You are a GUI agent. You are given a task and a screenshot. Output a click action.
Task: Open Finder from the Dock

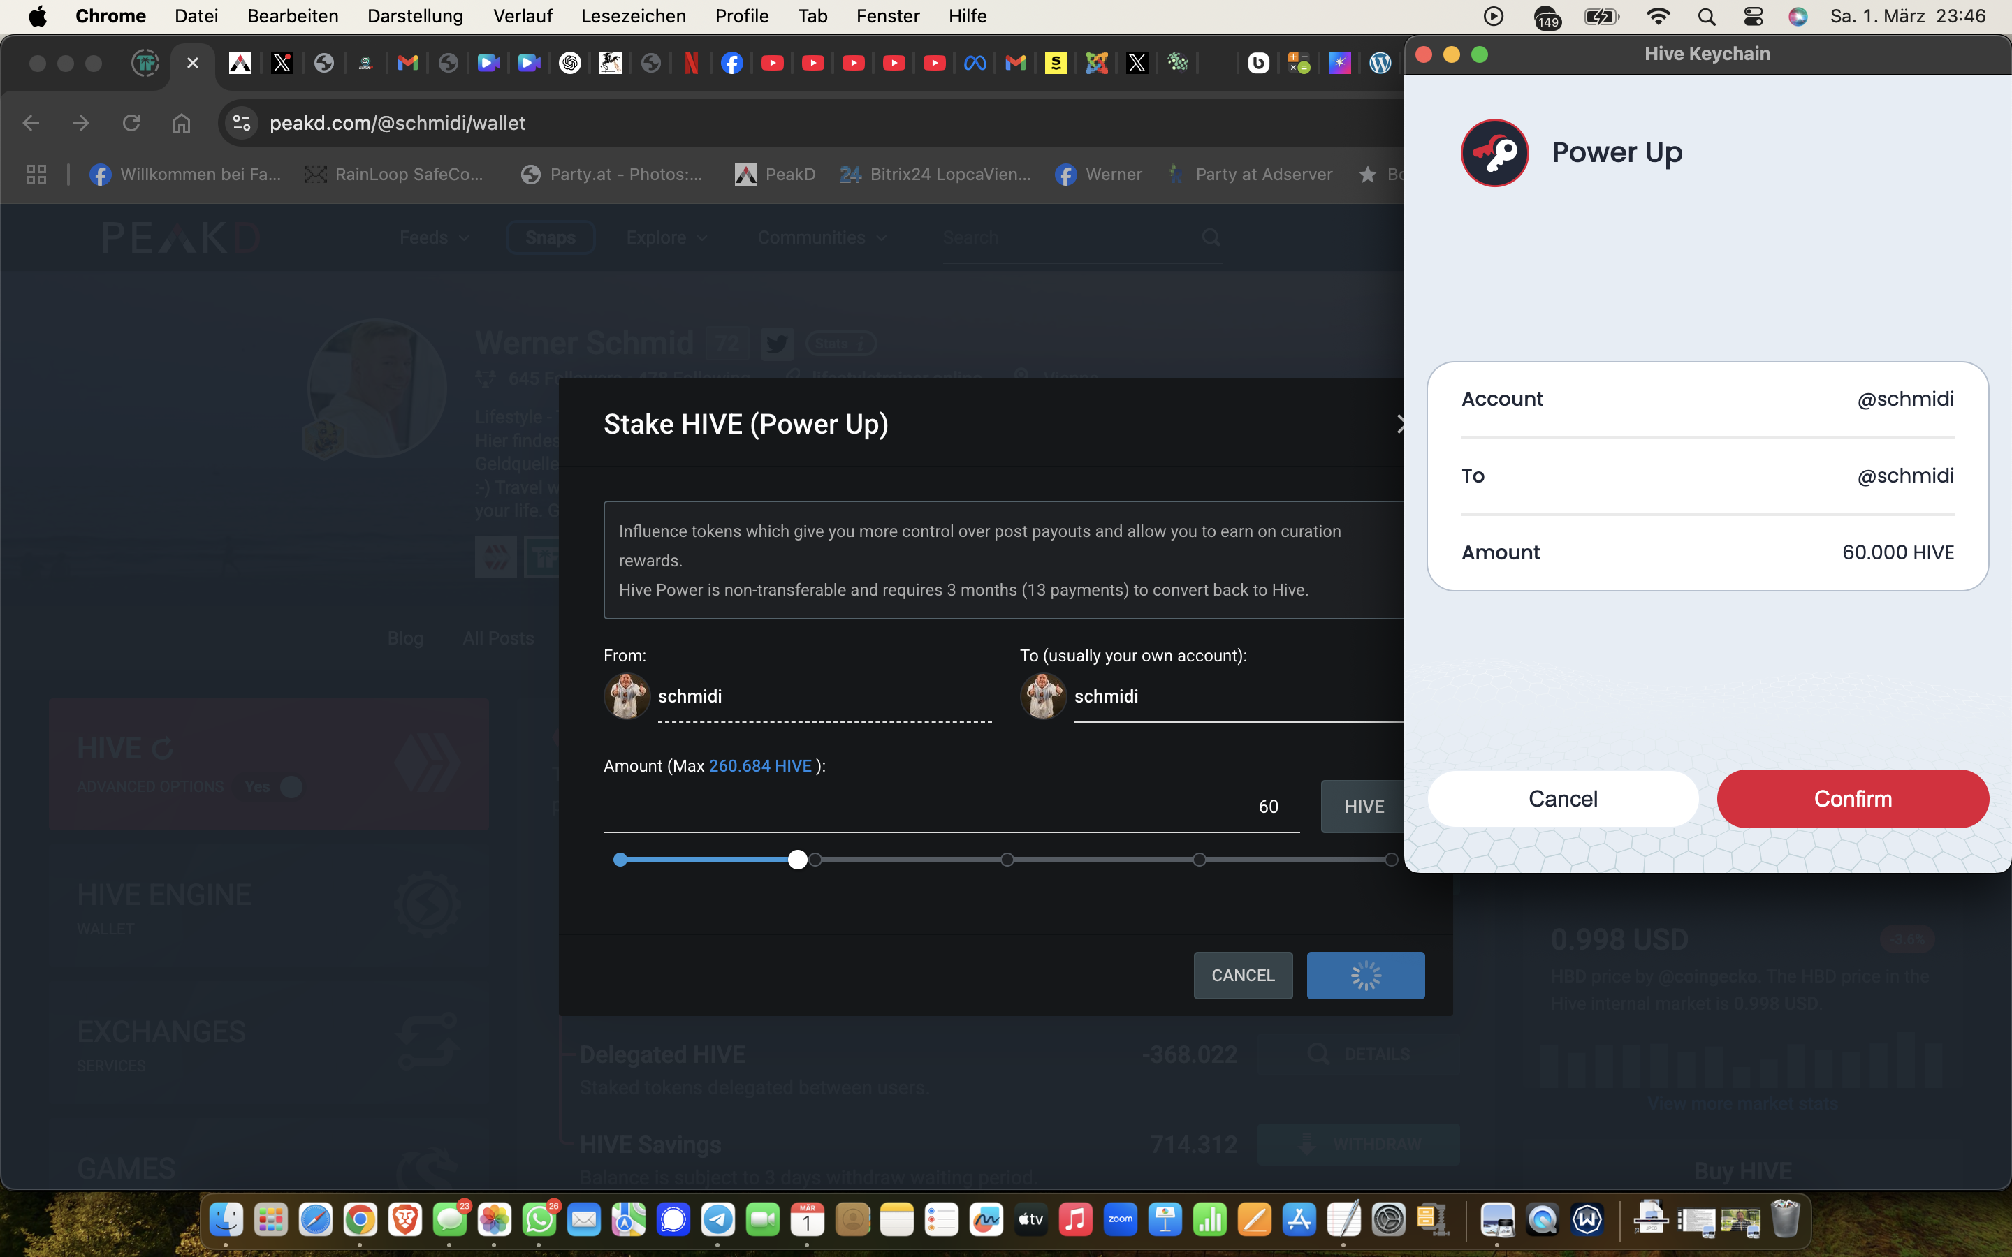click(x=226, y=1219)
